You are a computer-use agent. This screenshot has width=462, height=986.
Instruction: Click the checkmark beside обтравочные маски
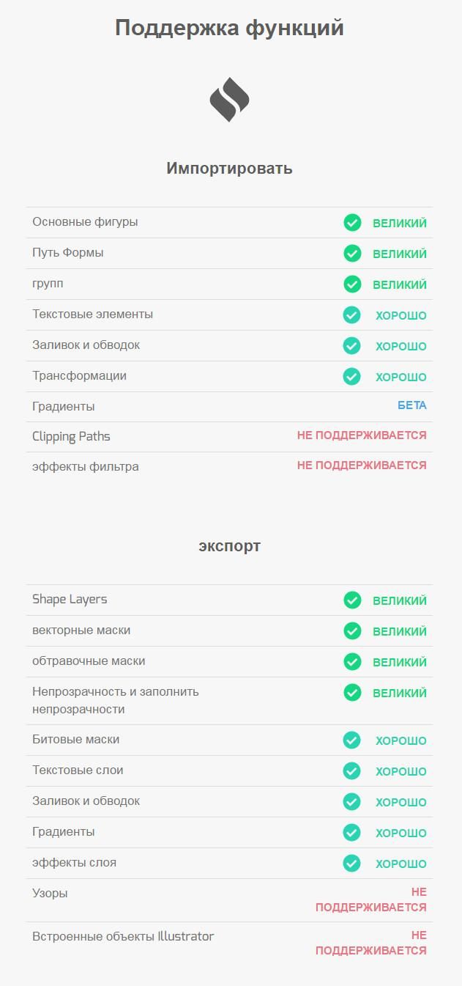(x=352, y=661)
